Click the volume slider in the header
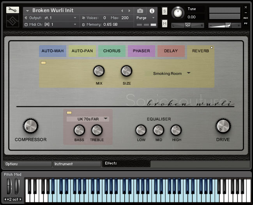The width and height of the screenshot is (253, 205). point(225,25)
